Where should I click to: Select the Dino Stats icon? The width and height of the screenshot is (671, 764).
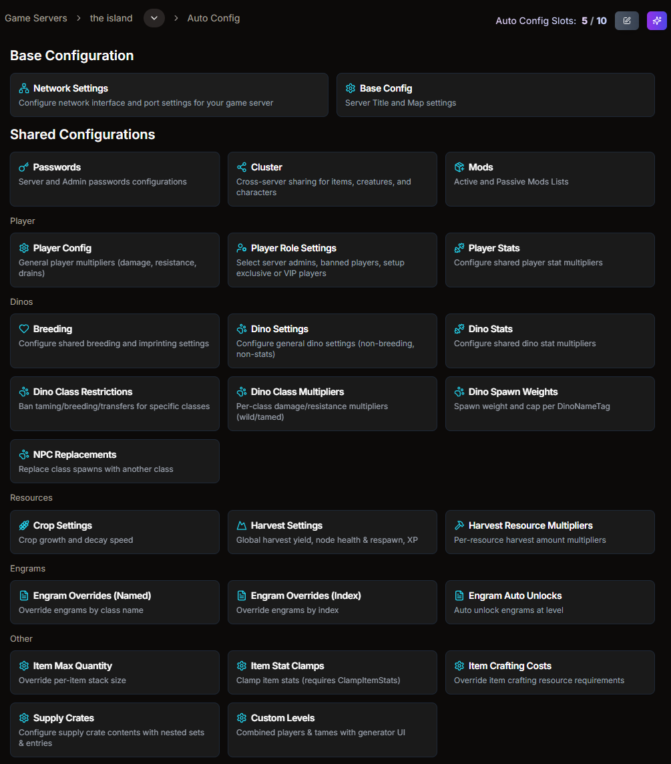[x=459, y=328]
